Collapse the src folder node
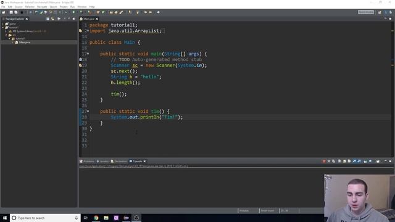 coord(6,35)
